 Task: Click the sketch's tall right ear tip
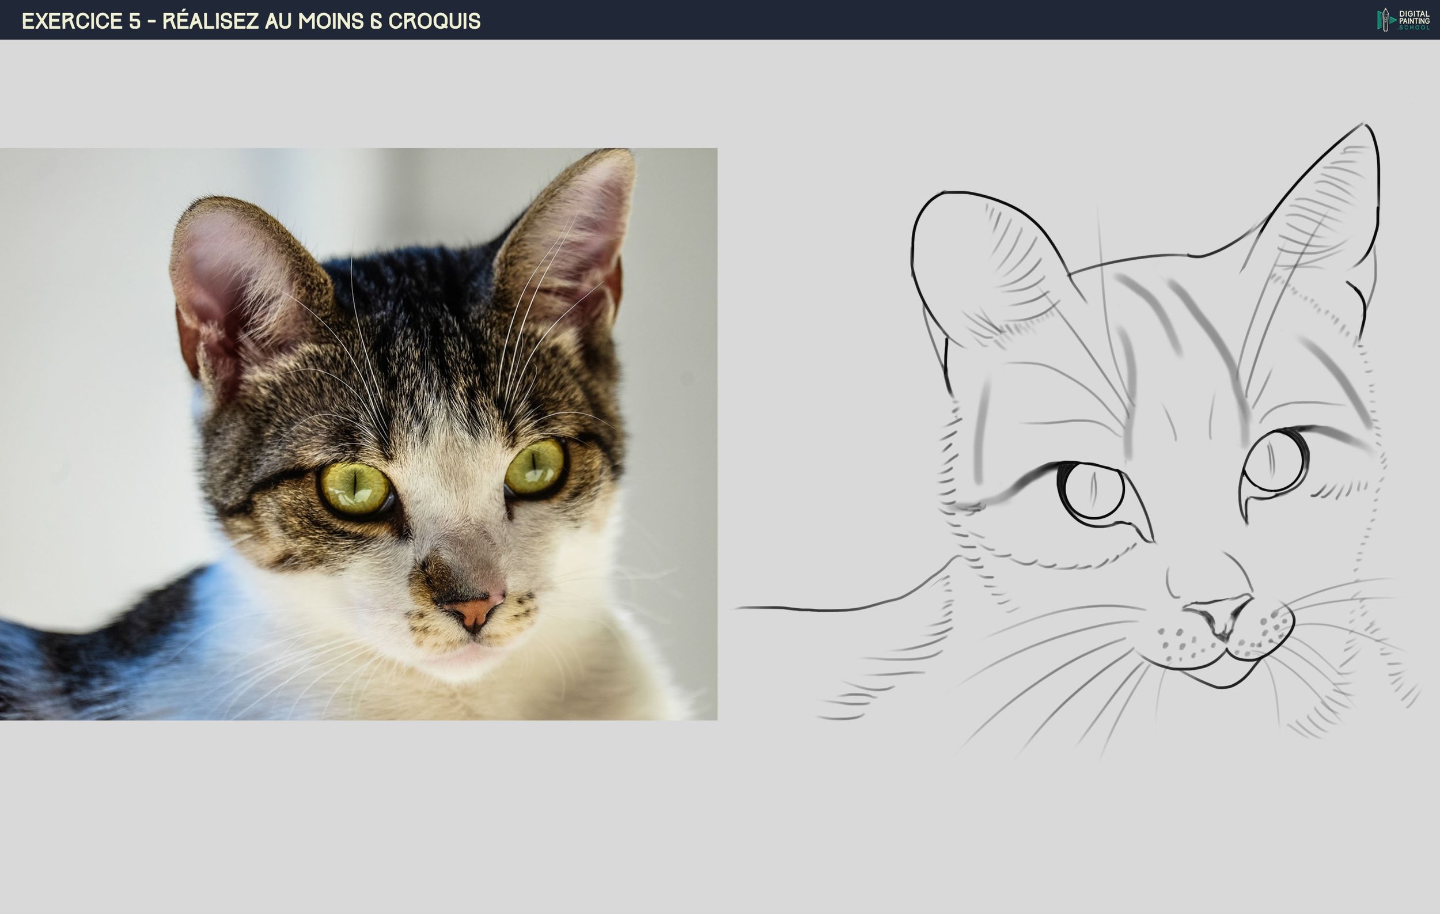(x=1364, y=126)
